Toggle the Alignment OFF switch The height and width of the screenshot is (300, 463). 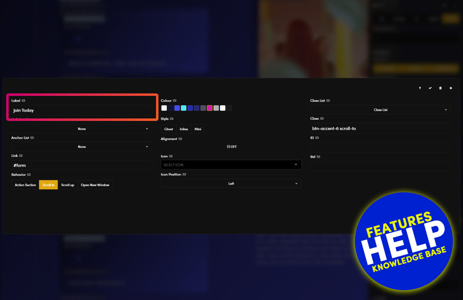click(x=231, y=147)
